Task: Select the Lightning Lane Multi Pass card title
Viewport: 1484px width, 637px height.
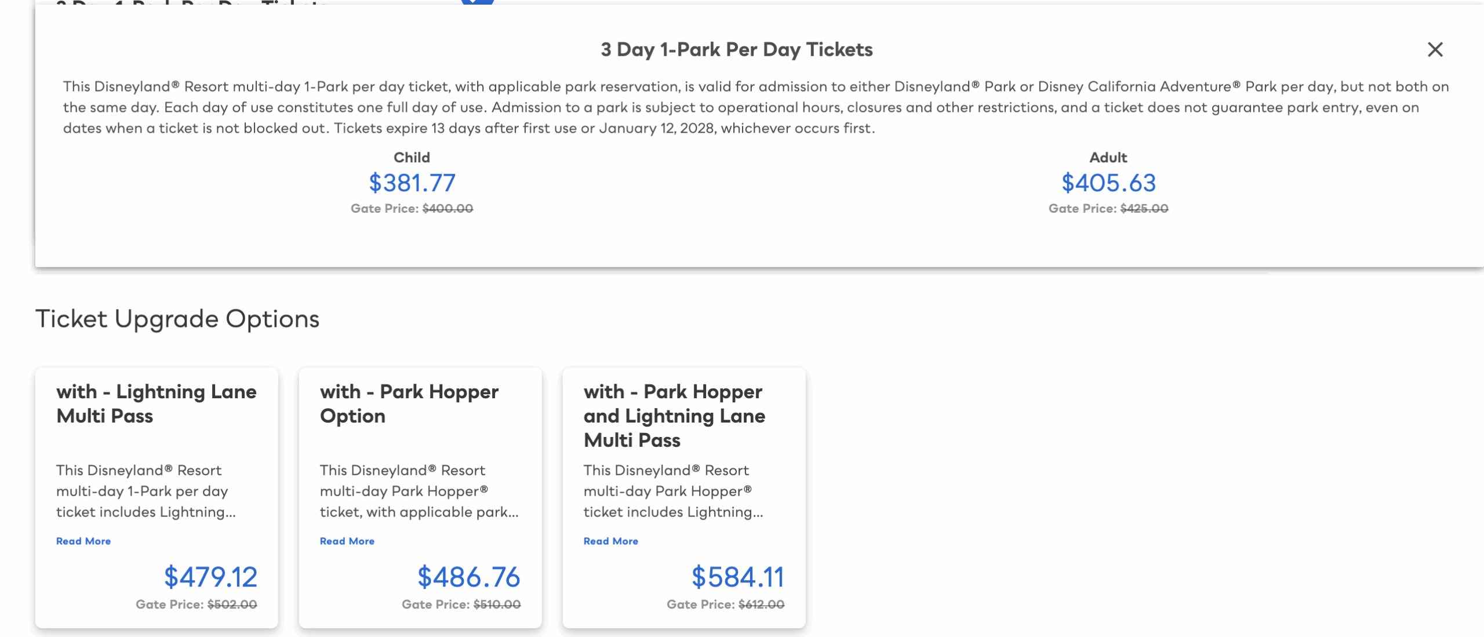Action: click(x=157, y=404)
